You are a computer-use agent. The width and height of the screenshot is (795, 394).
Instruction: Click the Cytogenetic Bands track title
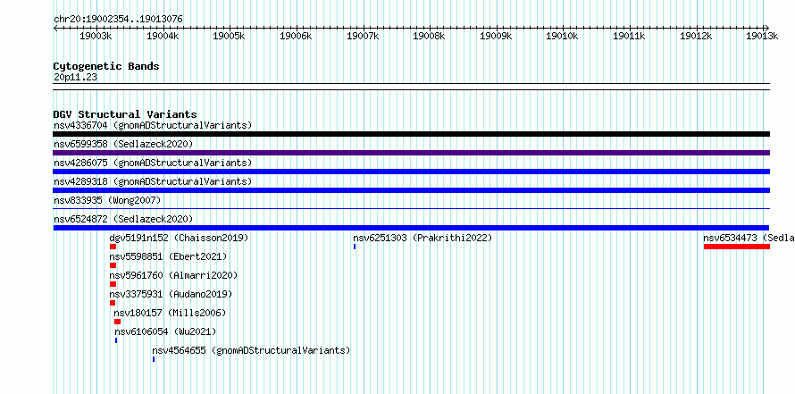tap(106, 66)
